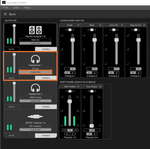Click the Cue Output level value box

tap(92, 130)
